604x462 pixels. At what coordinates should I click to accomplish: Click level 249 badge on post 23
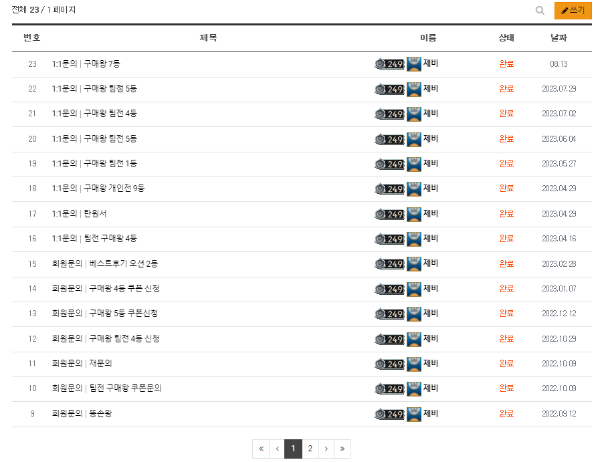[389, 64]
